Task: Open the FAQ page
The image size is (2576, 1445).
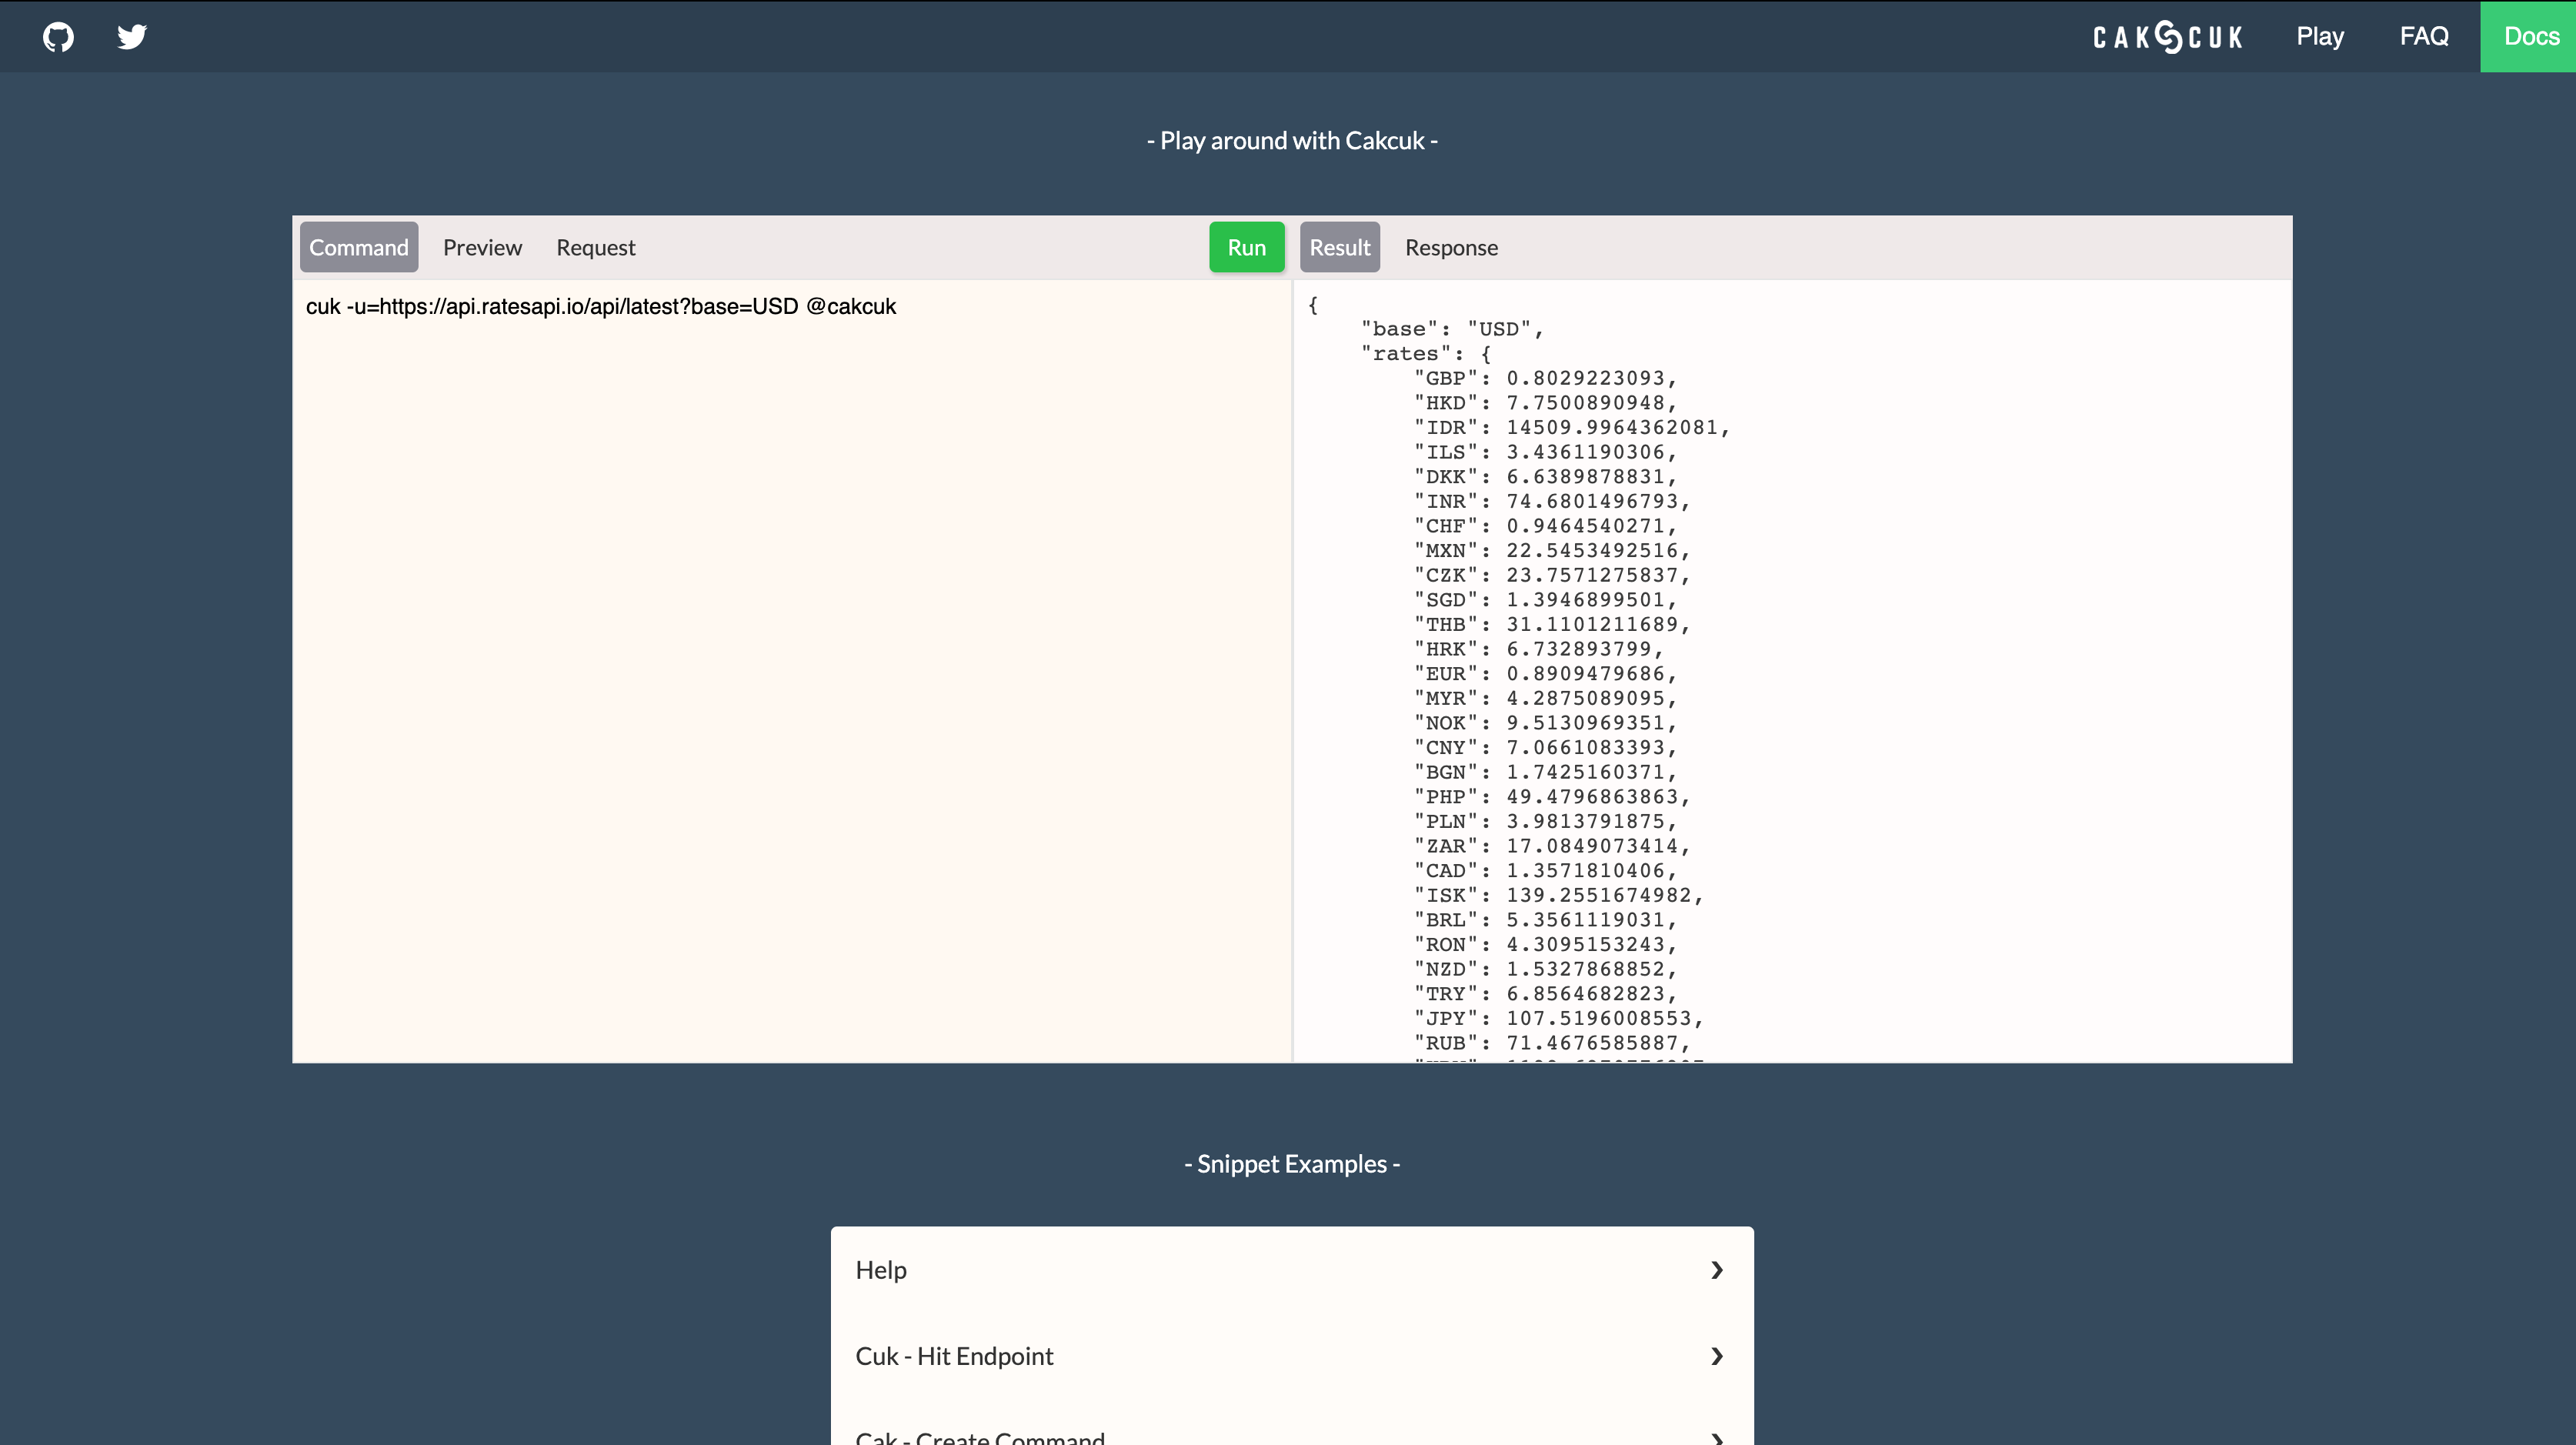Action: (x=2424, y=37)
